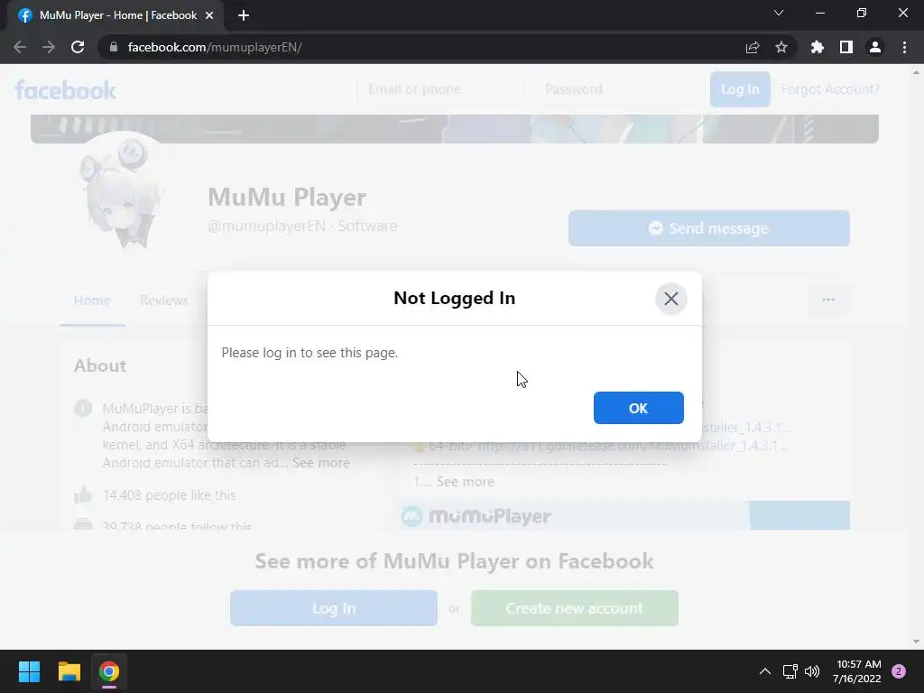The height and width of the screenshot is (693, 924).
Task: Switch to the Reviews tab
Action: pyautogui.click(x=164, y=300)
